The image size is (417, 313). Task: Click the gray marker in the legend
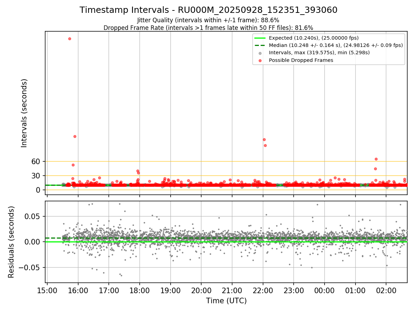click(x=260, y=53)
